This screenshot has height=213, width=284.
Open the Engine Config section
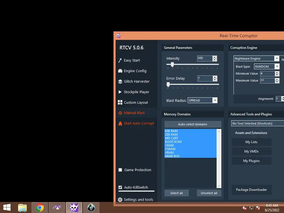tap(135, 71)
